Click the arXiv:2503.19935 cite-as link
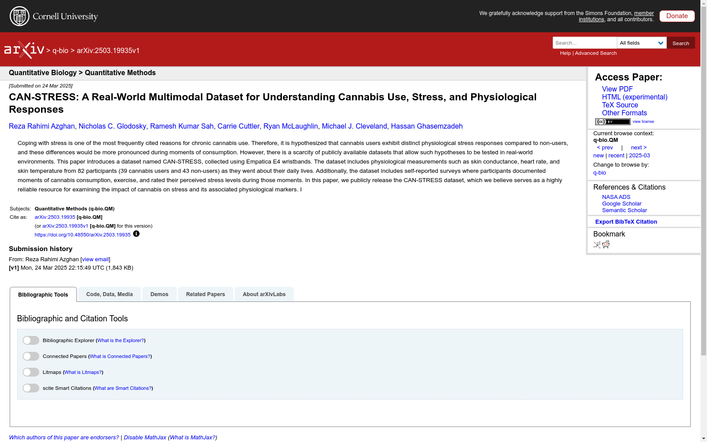 [55, 217]
